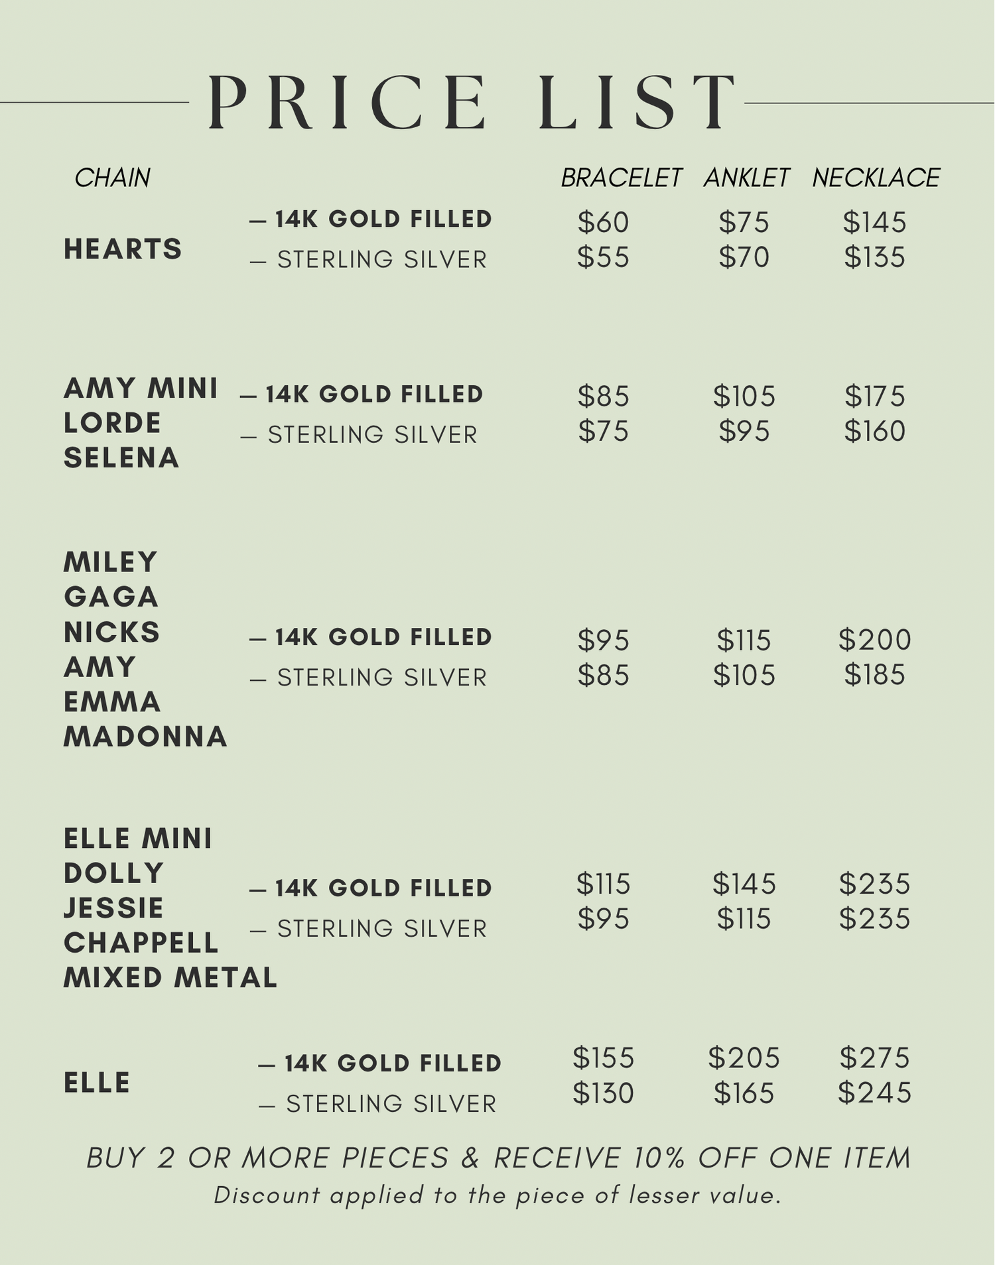Select the SELENA chain name
995x1265 pixels.
coord(121,458)
